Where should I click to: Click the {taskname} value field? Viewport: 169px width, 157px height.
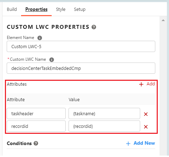click(x=104, y=113)
